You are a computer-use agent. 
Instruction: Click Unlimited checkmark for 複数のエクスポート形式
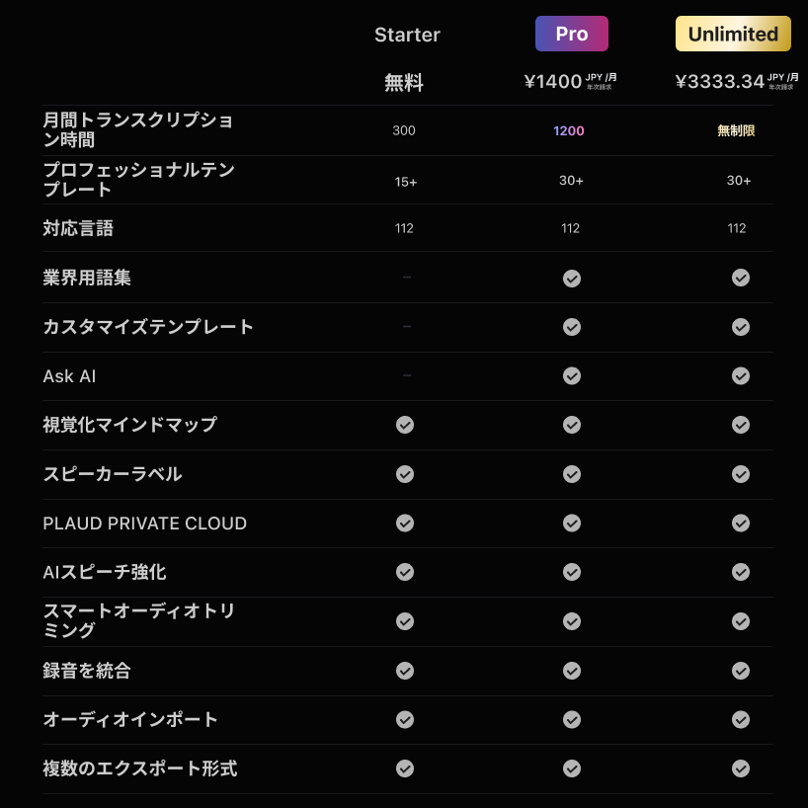pyautogui.click(x=741, y=768)
